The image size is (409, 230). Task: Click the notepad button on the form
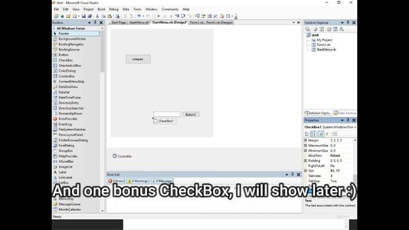tap(138, 59)
